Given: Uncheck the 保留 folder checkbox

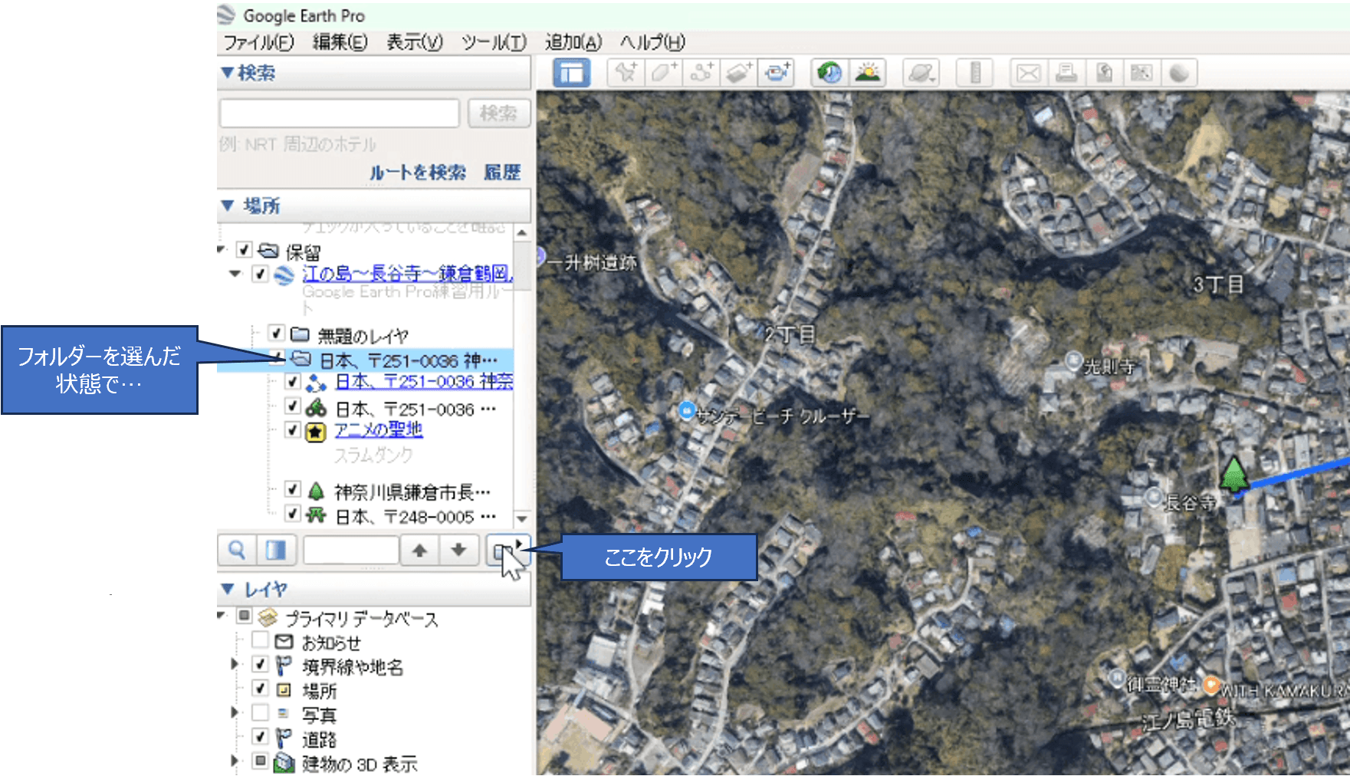Looking at the screenshot, I should (244, 250).
